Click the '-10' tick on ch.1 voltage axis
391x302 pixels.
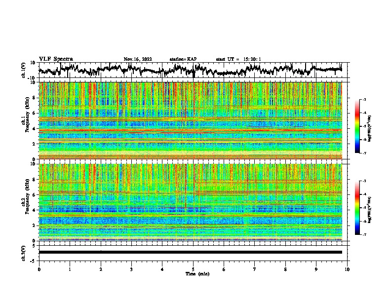(x=32, y=78)
